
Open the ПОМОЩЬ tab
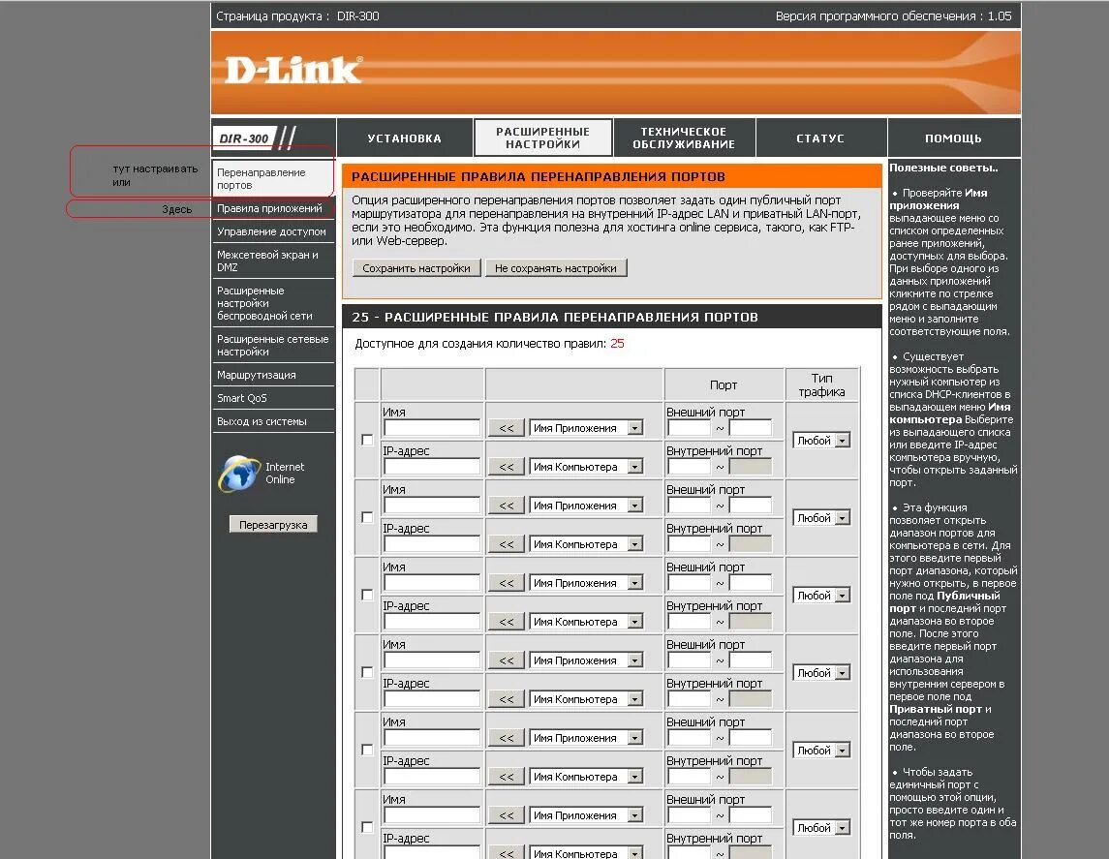click(953, 138)
